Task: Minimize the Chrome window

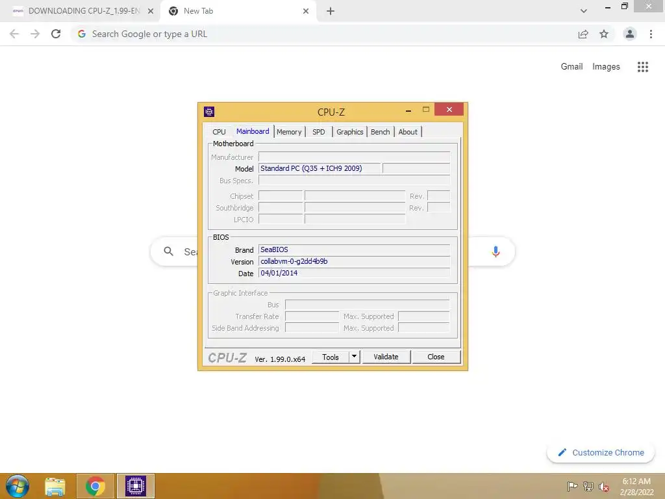Action: pyautogui.click(x=608, y=6)
